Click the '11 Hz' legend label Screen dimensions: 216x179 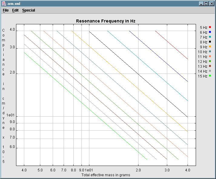point(203,57)
